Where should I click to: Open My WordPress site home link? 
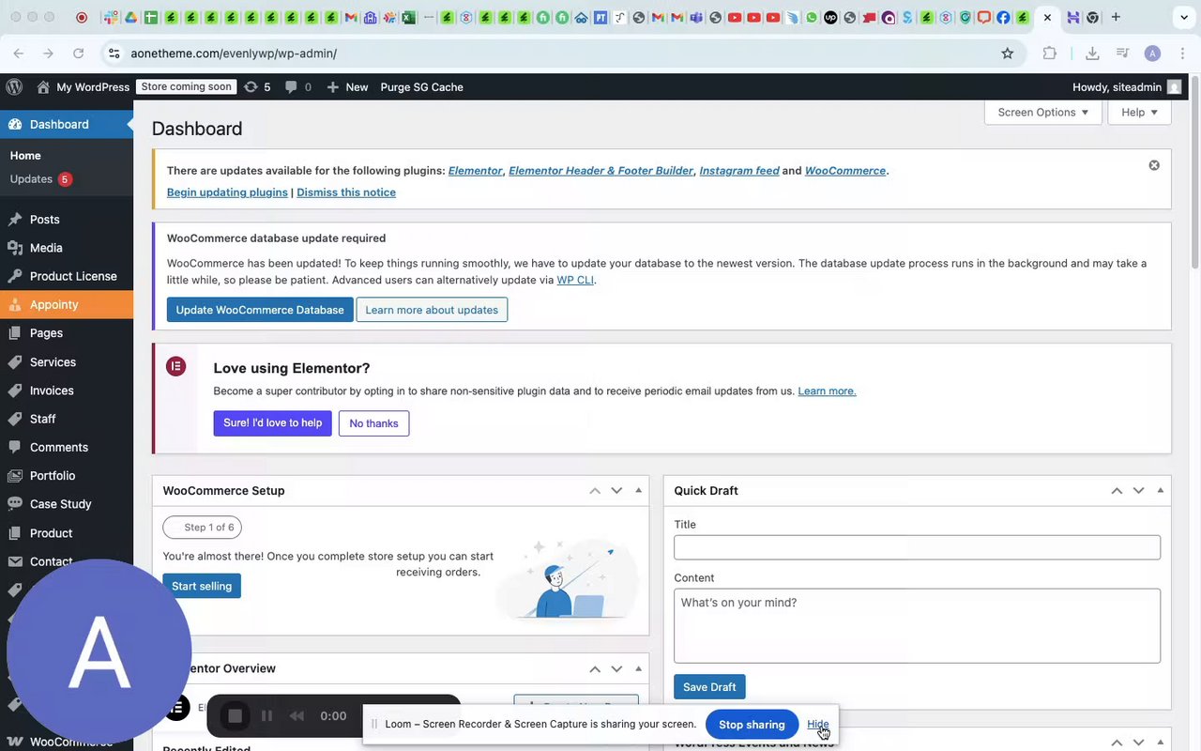tap(83, 86)
